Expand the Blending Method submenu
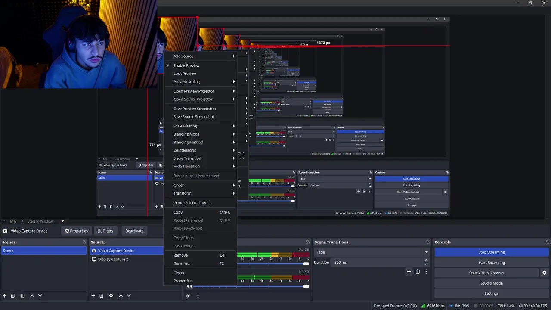This screenshot has height=310, width=551. tap(201, 142)
